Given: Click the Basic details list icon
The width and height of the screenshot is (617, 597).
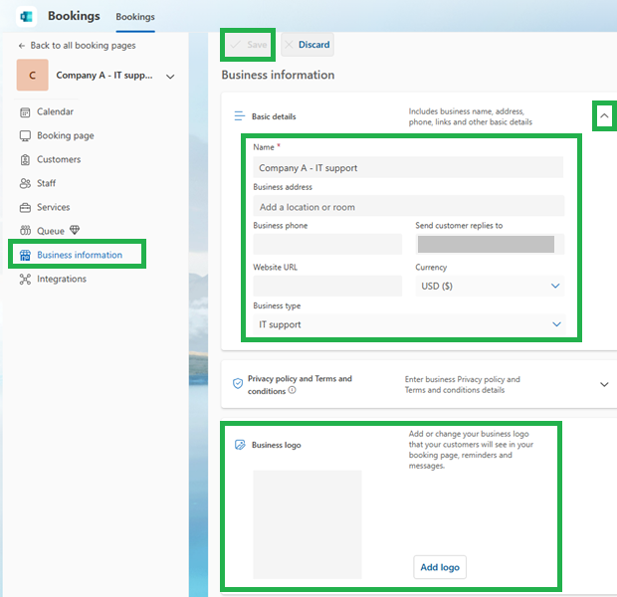Looking at the screenshot, I should (x=239, y=116).
